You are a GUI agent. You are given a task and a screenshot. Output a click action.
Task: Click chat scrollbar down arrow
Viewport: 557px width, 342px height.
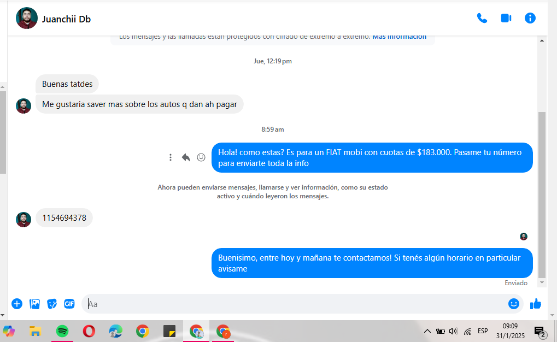[x=542, y=282]
